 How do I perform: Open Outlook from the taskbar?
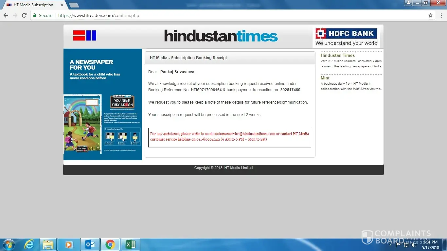[90, 244]
